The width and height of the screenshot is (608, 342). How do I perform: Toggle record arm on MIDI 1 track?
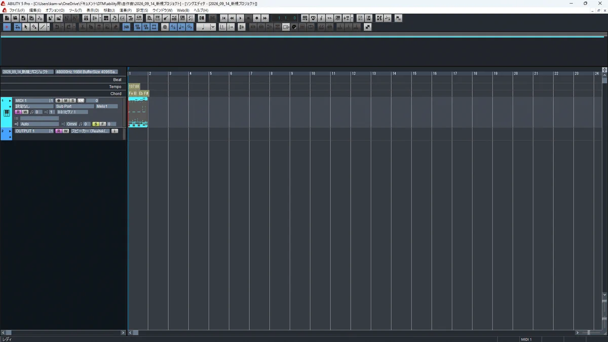59,101
